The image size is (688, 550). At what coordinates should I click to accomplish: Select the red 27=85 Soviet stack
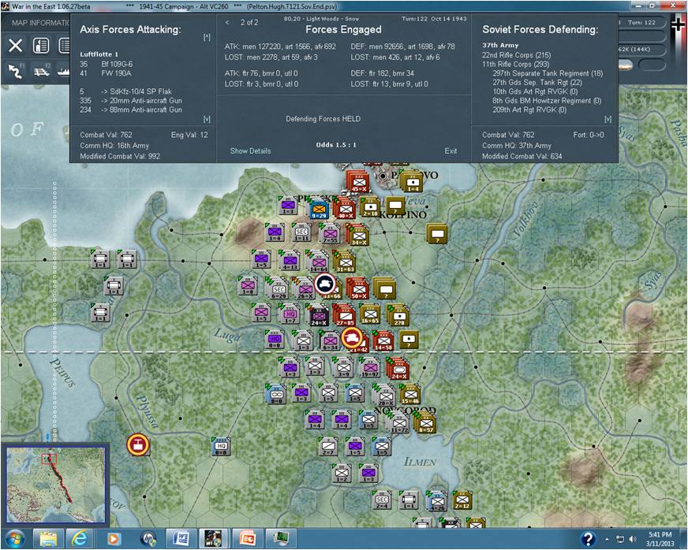[346, 315]
